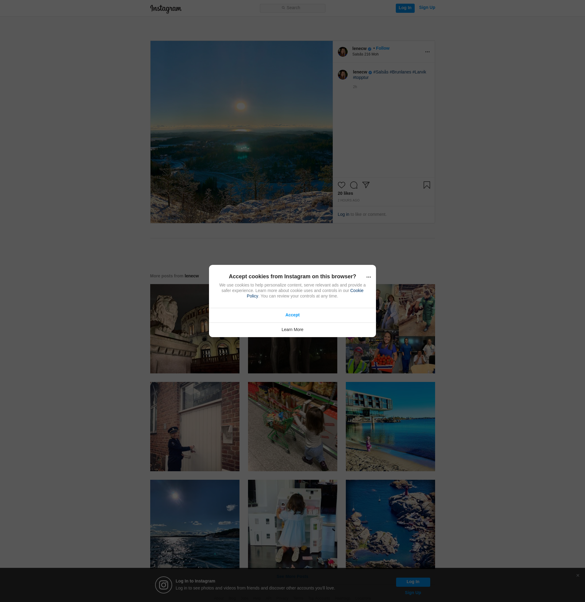
Task: Open the Cookie Policy link
Action: coord(356,290)
